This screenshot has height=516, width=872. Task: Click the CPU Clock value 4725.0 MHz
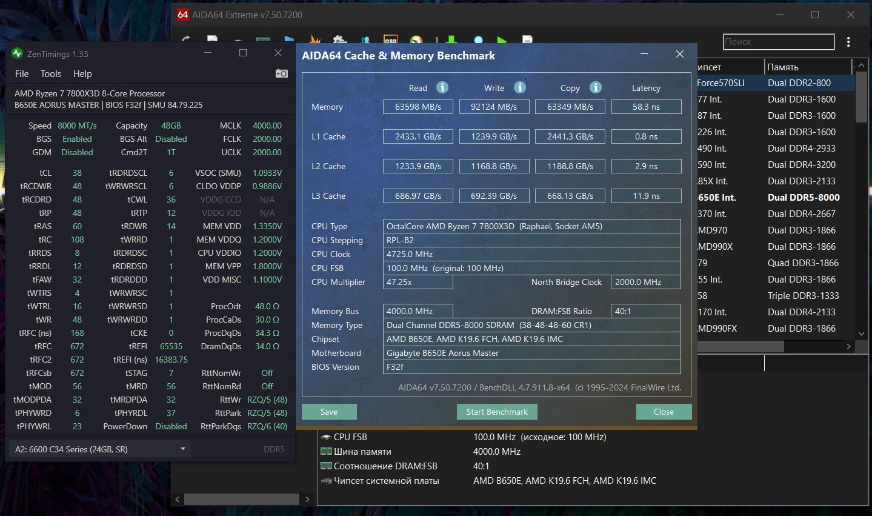click(x=532, y=254)
